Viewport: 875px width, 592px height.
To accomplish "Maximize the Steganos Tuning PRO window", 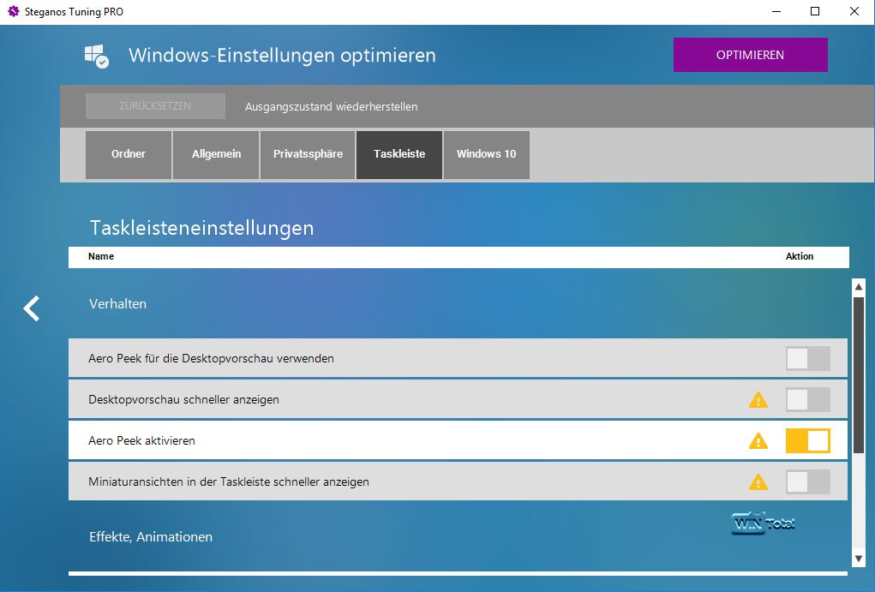I will pyautogui.click(x=815, y=11).
